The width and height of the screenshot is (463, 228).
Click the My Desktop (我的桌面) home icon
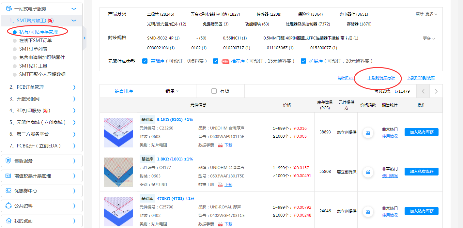[x=9, y=221]
